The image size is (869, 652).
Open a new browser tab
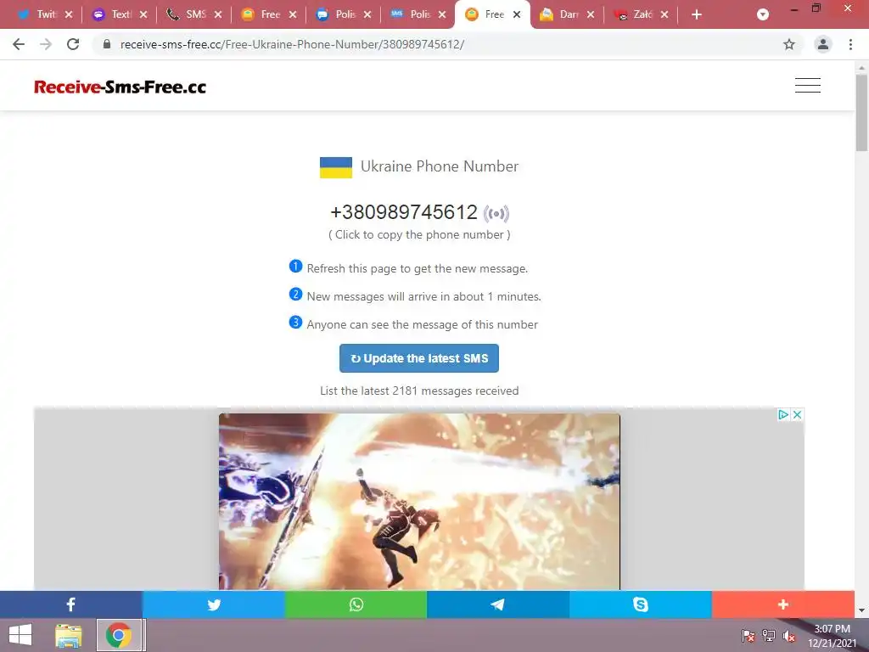[x=697, y=14]
